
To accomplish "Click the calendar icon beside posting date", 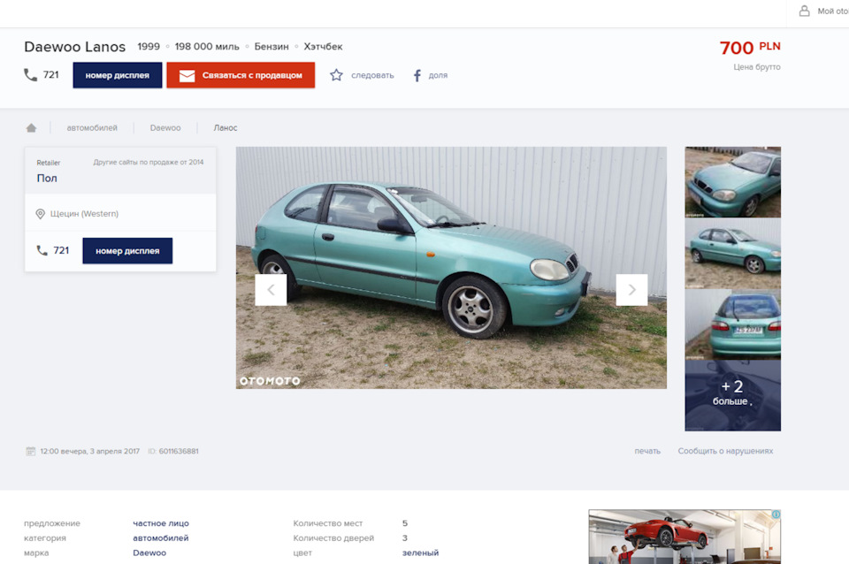I will tap(30, 451).
